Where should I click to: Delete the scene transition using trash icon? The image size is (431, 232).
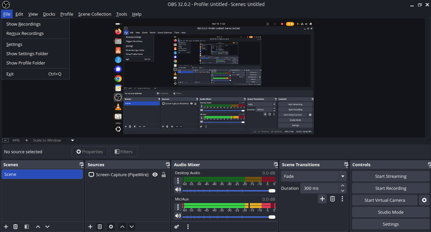coord(332,199)
